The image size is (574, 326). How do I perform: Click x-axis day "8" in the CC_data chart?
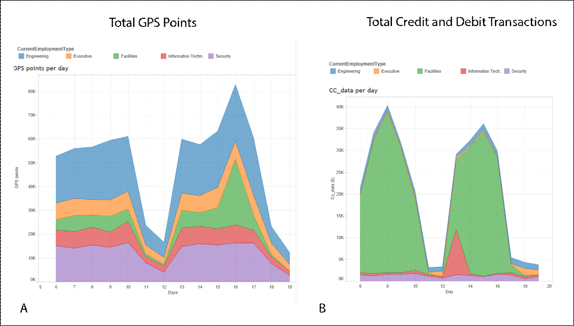[388, 286]
